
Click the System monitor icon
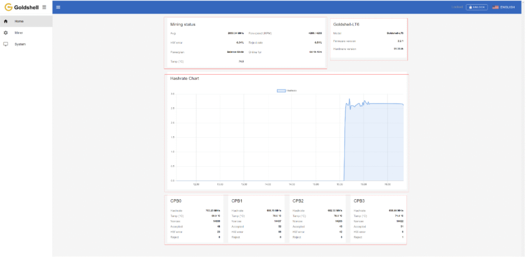[6, 44]
